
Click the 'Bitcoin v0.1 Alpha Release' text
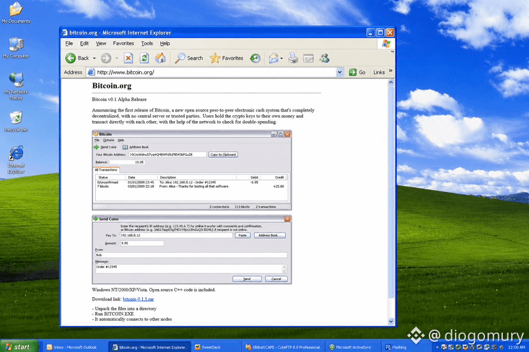(119, 99)
